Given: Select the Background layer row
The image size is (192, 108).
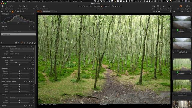Looking at the screenshot, I should 18,34.
